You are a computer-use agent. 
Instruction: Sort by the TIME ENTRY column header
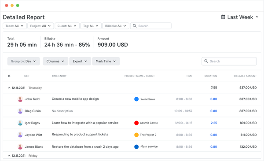point(59,76)
